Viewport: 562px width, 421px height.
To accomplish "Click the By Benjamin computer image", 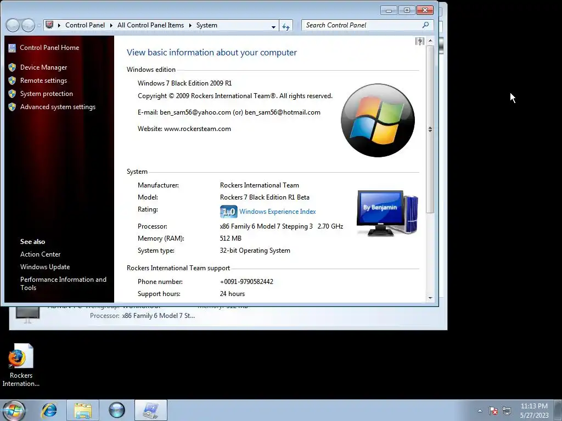I will click(x=387, y=213).
